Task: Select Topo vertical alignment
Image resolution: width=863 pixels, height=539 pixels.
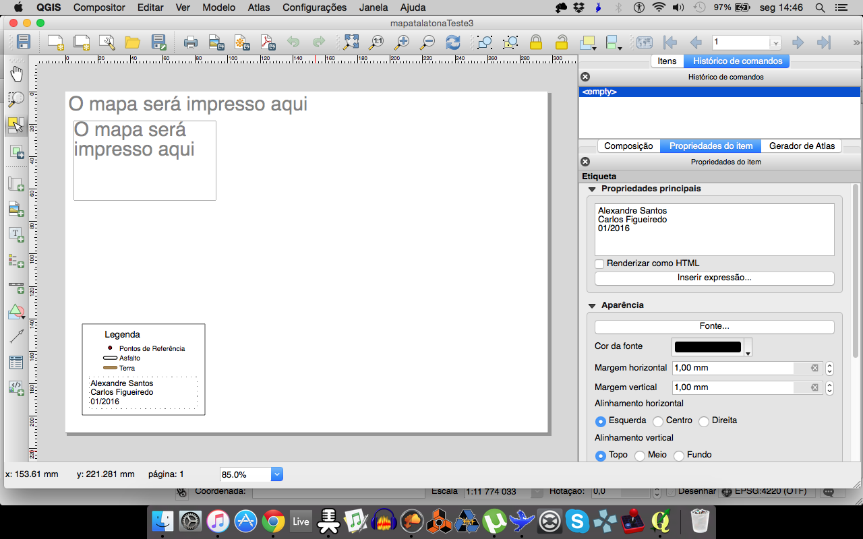Action: point(600,455)
